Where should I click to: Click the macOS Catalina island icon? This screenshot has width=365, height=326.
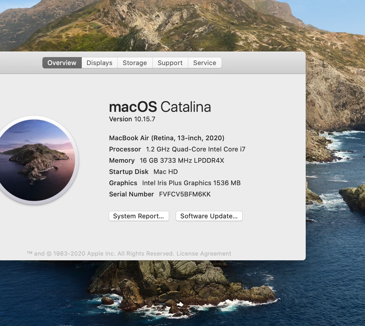tap(35, 160)
